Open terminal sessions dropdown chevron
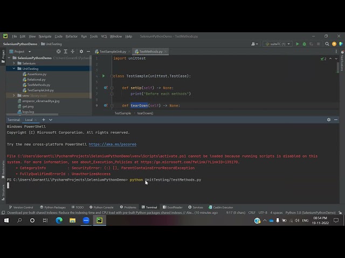345x258 pixels. click(x=51, y=120)
